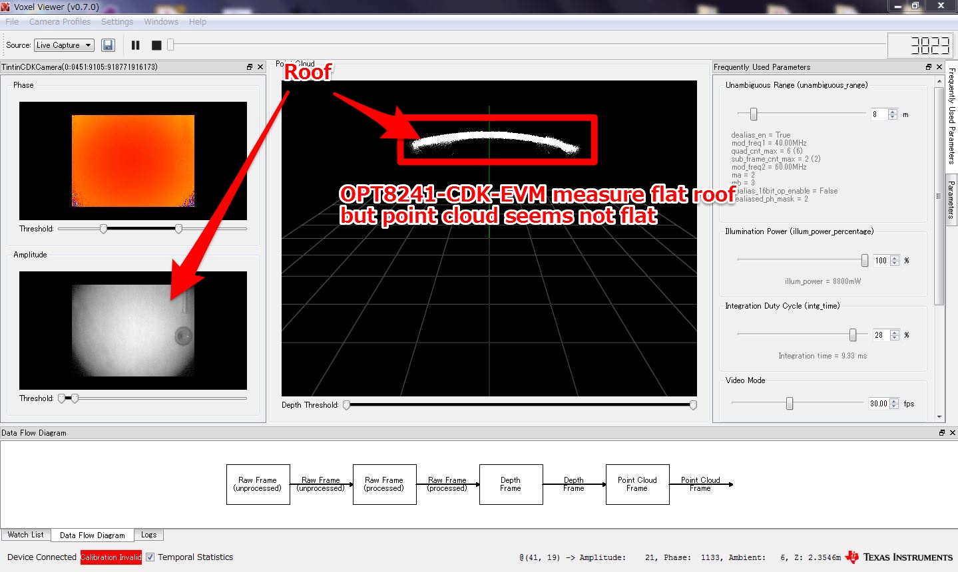
Task: Click the Phase image preview
Action: click(x=133, y=161)
